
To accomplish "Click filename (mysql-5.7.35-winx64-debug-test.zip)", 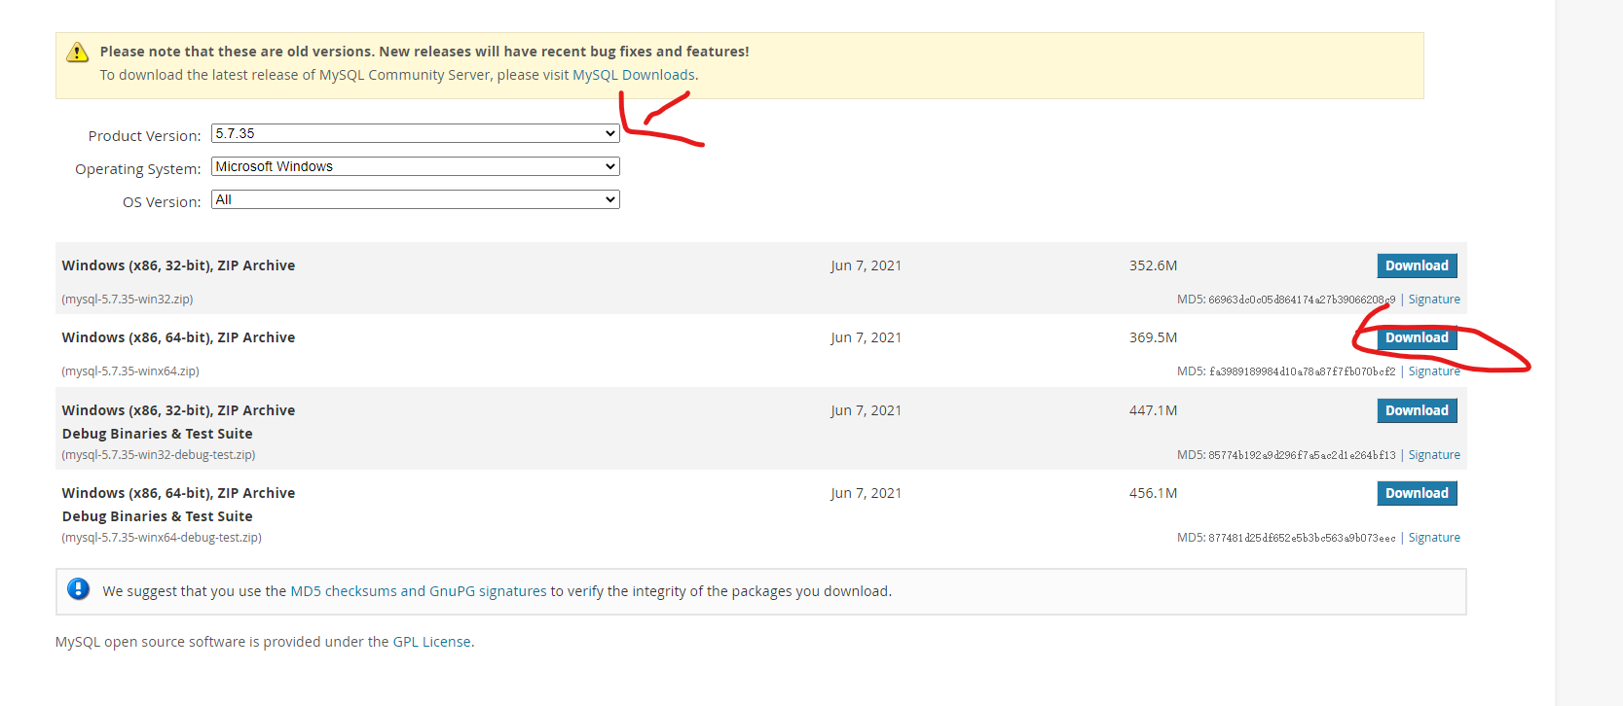I will coord(162,538).
